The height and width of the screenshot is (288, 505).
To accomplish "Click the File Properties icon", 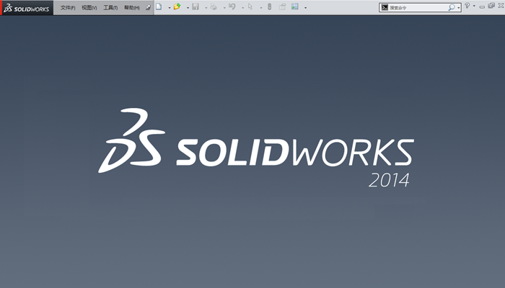I will pyautogui.click(x=283, y=6).
